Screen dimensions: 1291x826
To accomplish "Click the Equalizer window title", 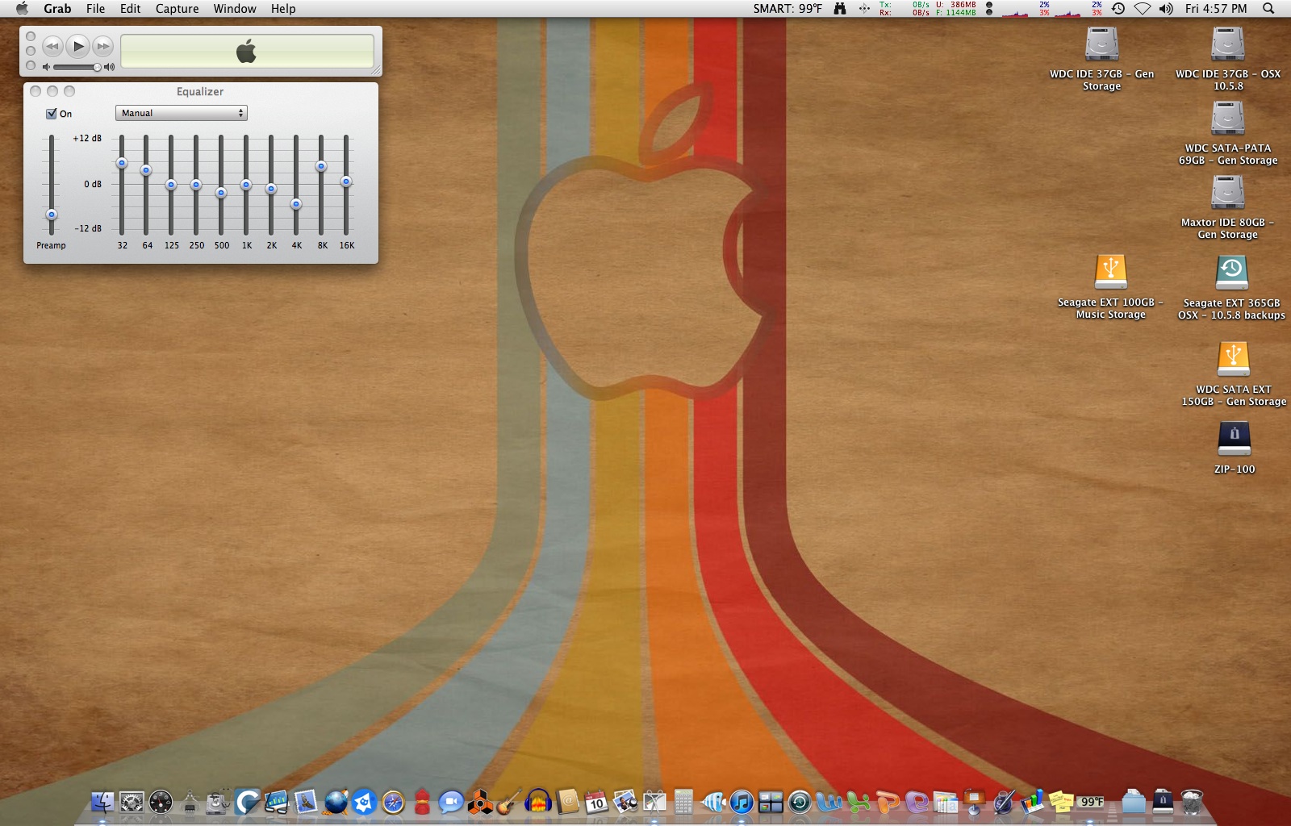I will tap(200, 91).
